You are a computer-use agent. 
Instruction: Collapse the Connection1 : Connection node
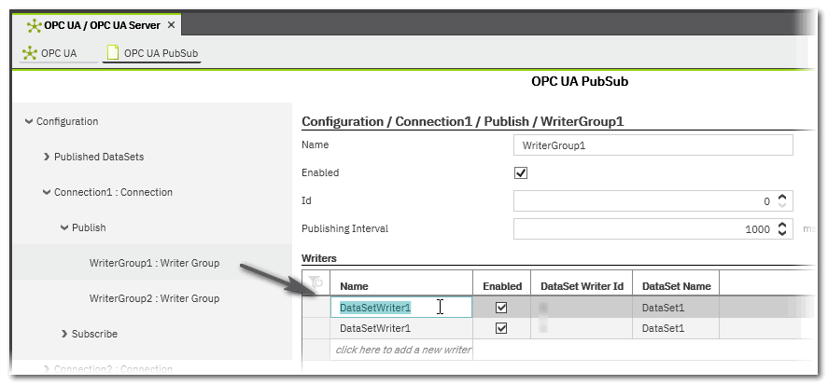[47, 193]
